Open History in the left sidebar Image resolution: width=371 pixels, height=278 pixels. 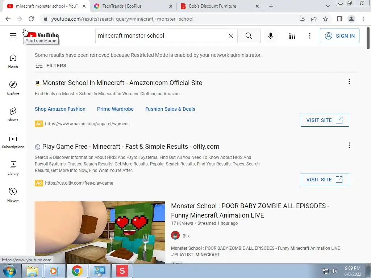point(13,195)
